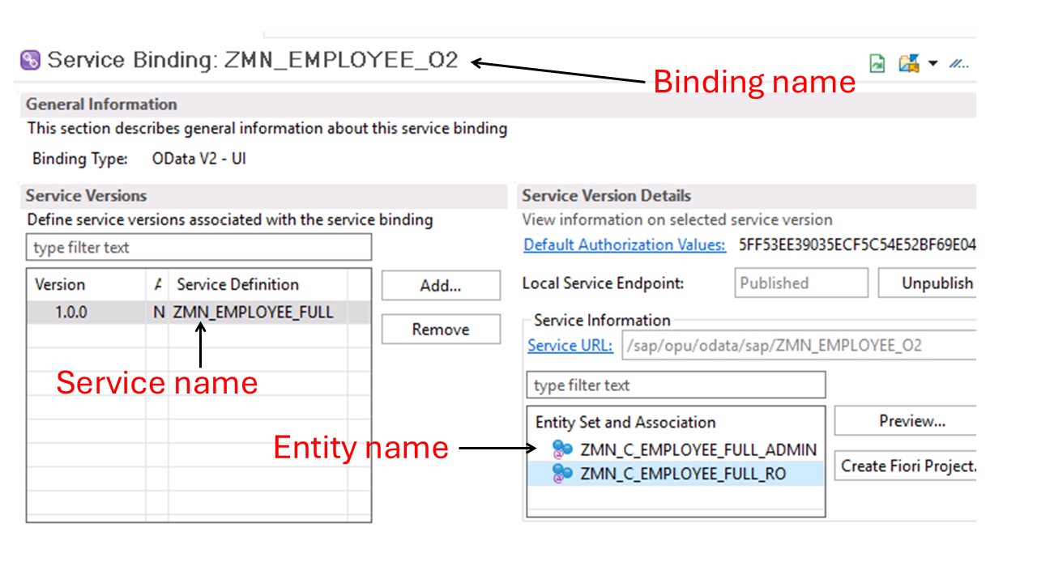This screenshot has width=1037, height=583.
Task: Click the double-slash icon at toolbar end
Action: (x=959, y=63)
